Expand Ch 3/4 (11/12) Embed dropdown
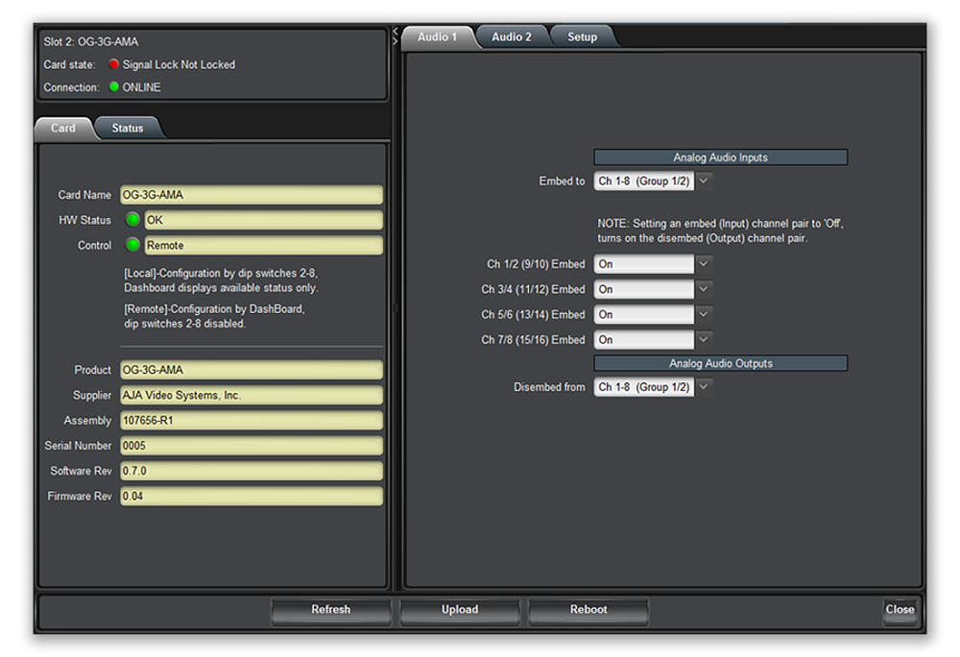The width and height of the screenshot is (960, 657). 704,289
